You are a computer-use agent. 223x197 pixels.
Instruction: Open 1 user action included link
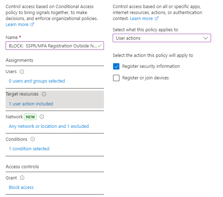31,104
